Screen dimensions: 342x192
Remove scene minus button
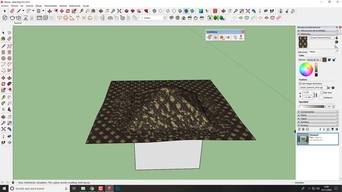point(307,129)
